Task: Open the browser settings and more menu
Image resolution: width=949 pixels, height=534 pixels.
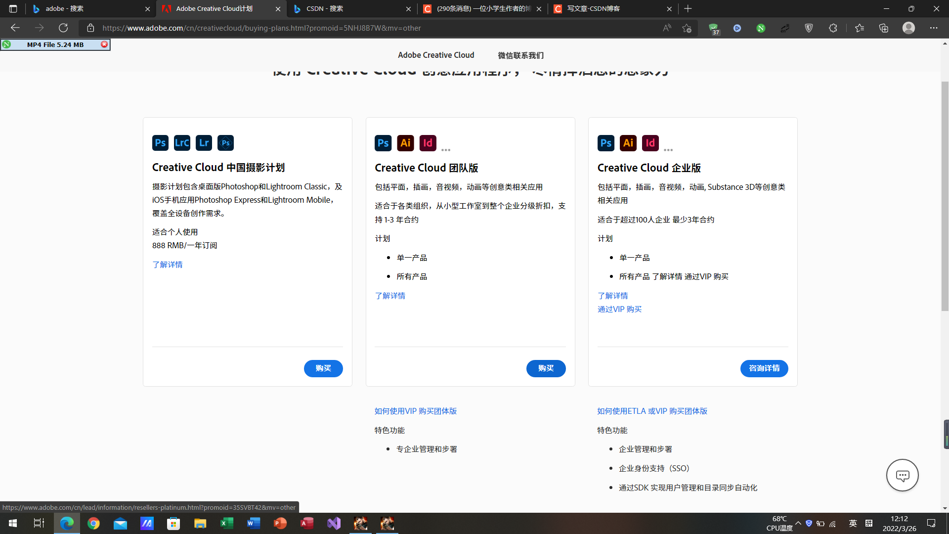Action: click(x=933, y=28)
